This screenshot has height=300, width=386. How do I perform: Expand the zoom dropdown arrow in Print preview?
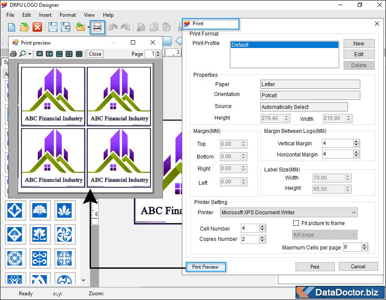point(30,54)
